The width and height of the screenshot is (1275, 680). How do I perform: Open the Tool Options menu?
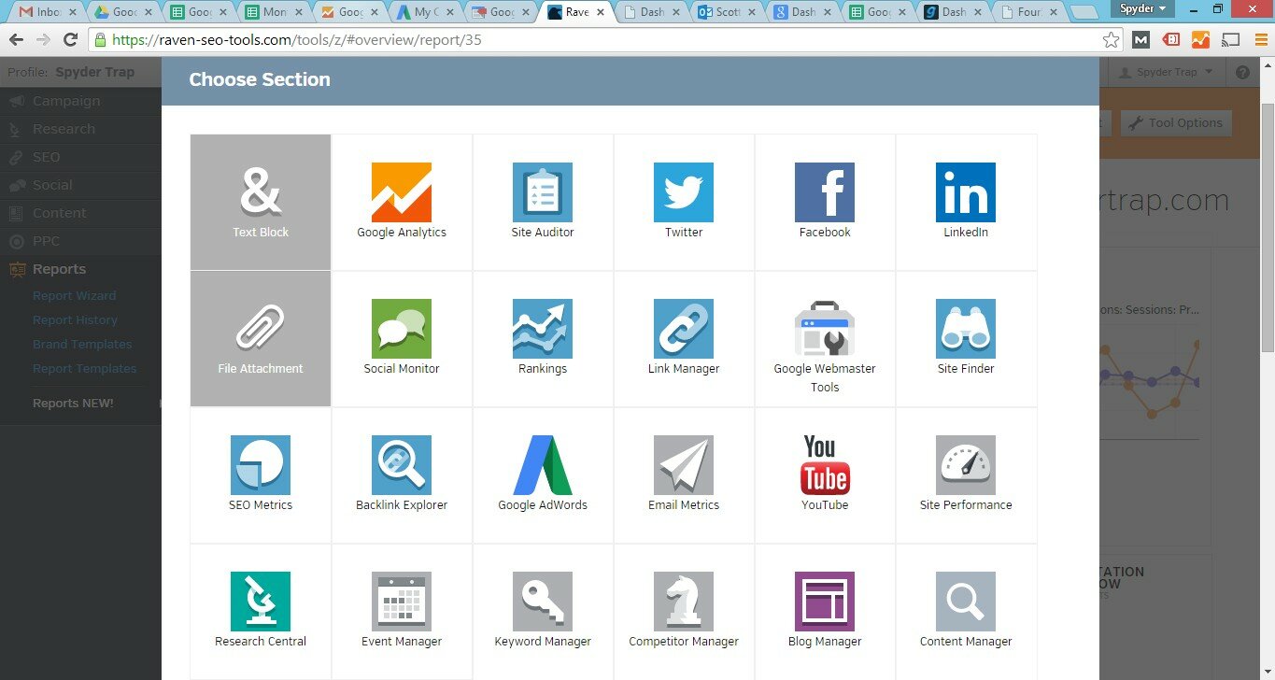click(x=1176, y=122)
